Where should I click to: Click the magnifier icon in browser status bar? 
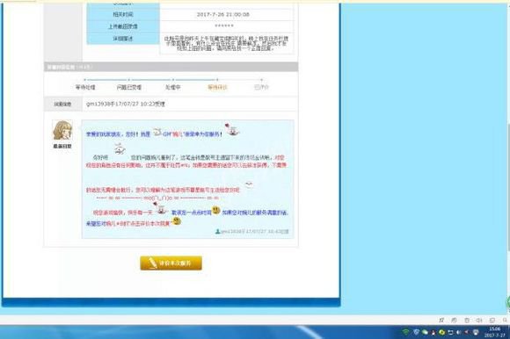point(505,321)
